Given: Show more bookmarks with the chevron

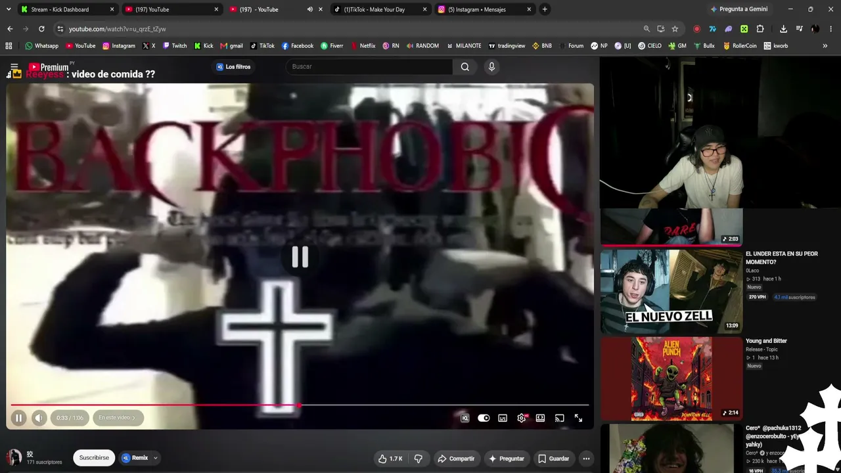Looking at the screenshot, I should click(x=825, y=46).
